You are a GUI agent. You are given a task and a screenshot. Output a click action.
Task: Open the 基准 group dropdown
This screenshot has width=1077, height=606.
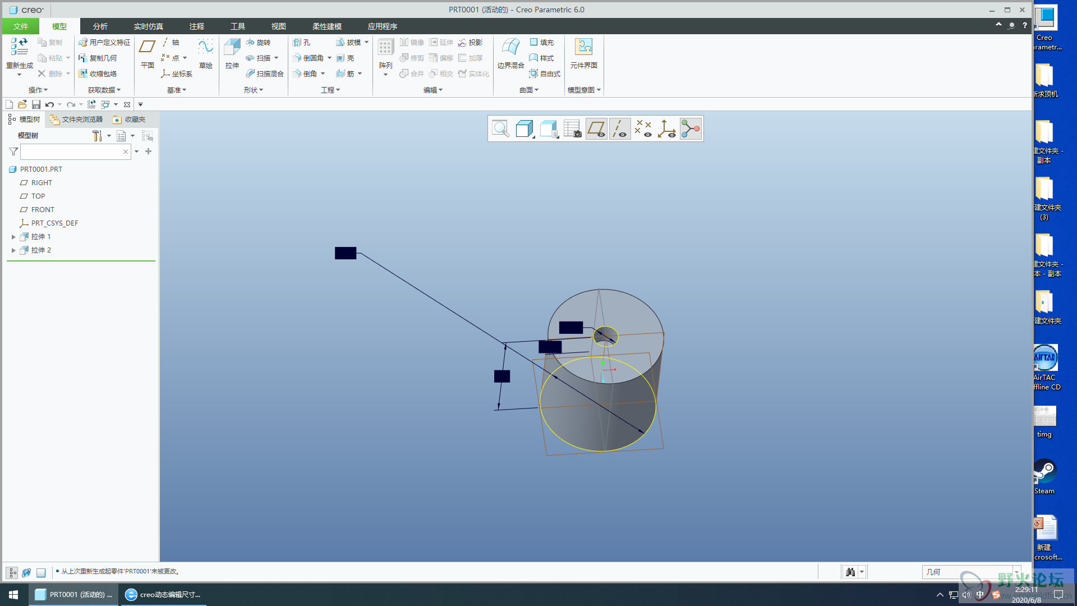coord(176,90)
